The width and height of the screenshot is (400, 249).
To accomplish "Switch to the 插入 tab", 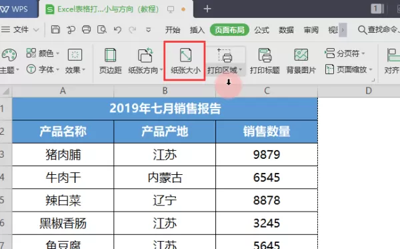I will pyautogui.click(x=197, y=30).
